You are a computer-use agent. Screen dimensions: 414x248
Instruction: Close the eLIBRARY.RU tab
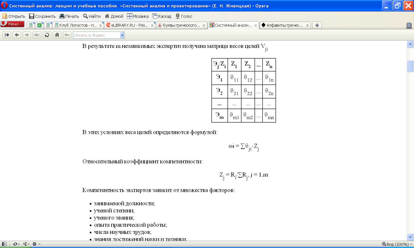[152, 26]
